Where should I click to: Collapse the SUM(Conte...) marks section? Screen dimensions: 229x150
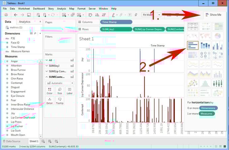click(47, 77)
